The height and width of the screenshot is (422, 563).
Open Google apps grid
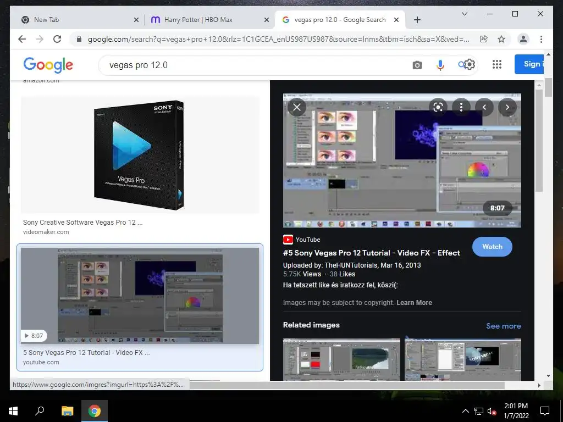[497, 65]
